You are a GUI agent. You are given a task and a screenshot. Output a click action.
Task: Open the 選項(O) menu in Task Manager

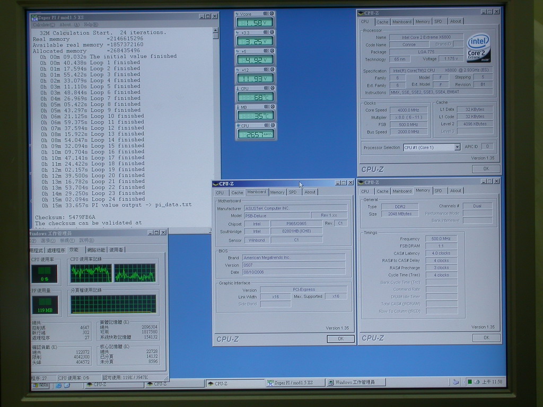[48, 241]
